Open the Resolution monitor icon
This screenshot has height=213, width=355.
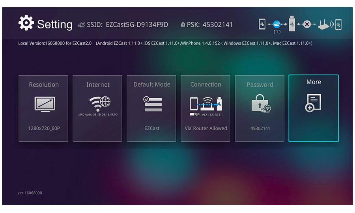pyautogui.click(x=45, y=104)
